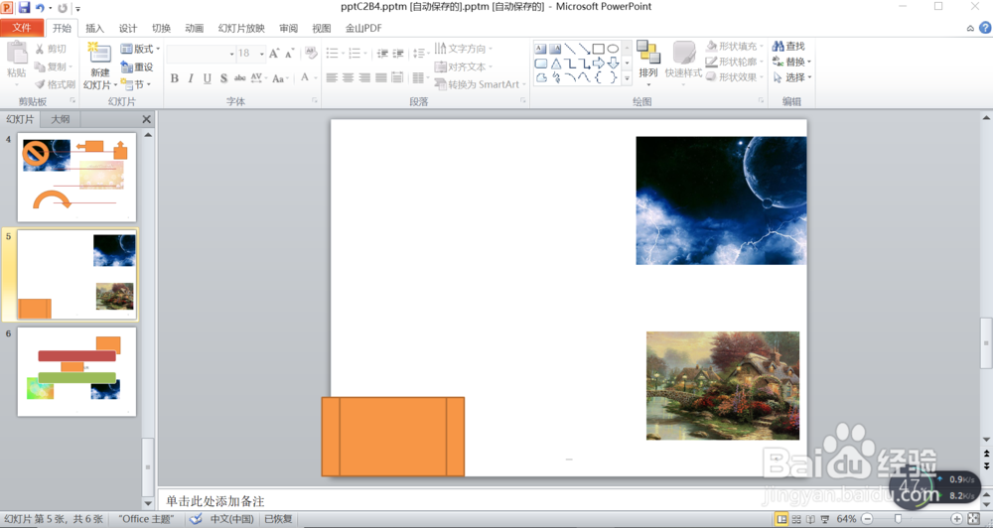993x528 pixels.
Task: Click the zoom slider handle
Action: pos(898,519)
